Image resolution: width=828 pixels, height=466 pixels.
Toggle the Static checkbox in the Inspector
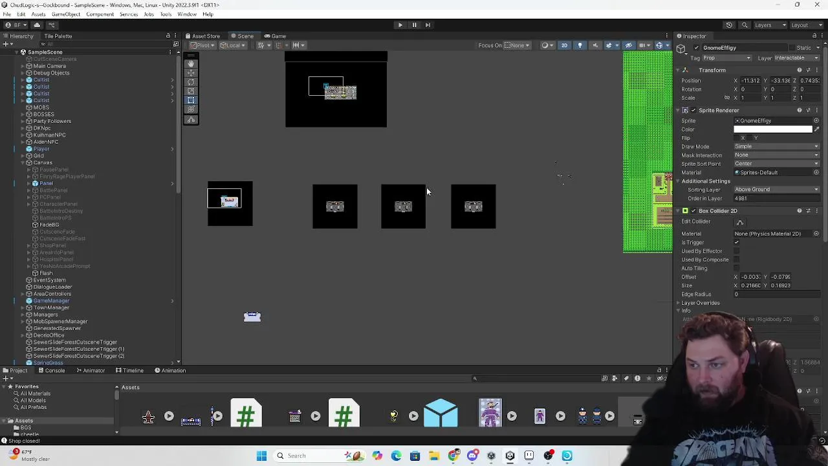tap(792, 48)
